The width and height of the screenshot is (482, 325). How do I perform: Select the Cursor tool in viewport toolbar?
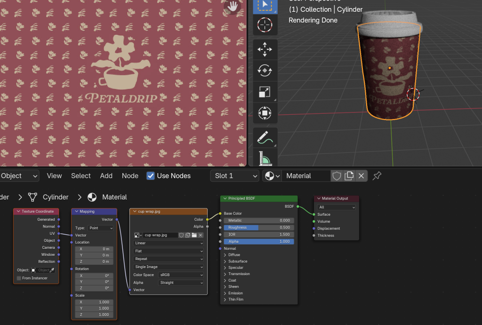click(265, 24)
